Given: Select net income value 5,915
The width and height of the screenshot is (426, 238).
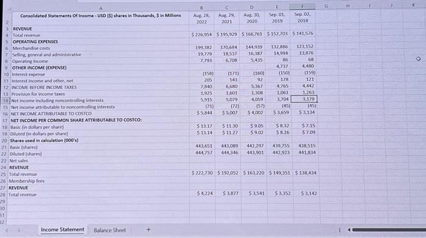Looking at the screenshot, I should point(206,100).
